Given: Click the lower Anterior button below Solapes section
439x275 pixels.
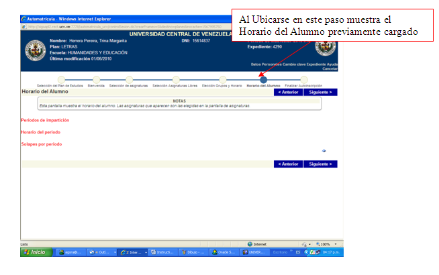Looking at the screenshot, I should 288,164.
